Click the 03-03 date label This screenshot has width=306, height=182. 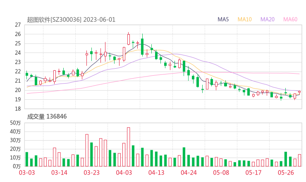pos(27,172)
